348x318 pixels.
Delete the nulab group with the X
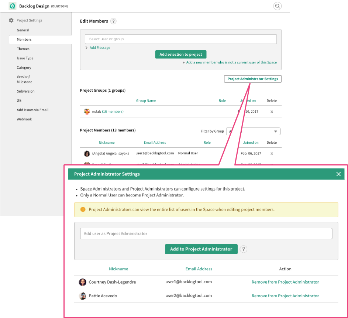pos(272,112)
